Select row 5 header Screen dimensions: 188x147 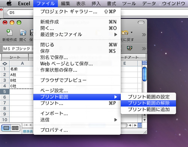(x=5, y=91)
